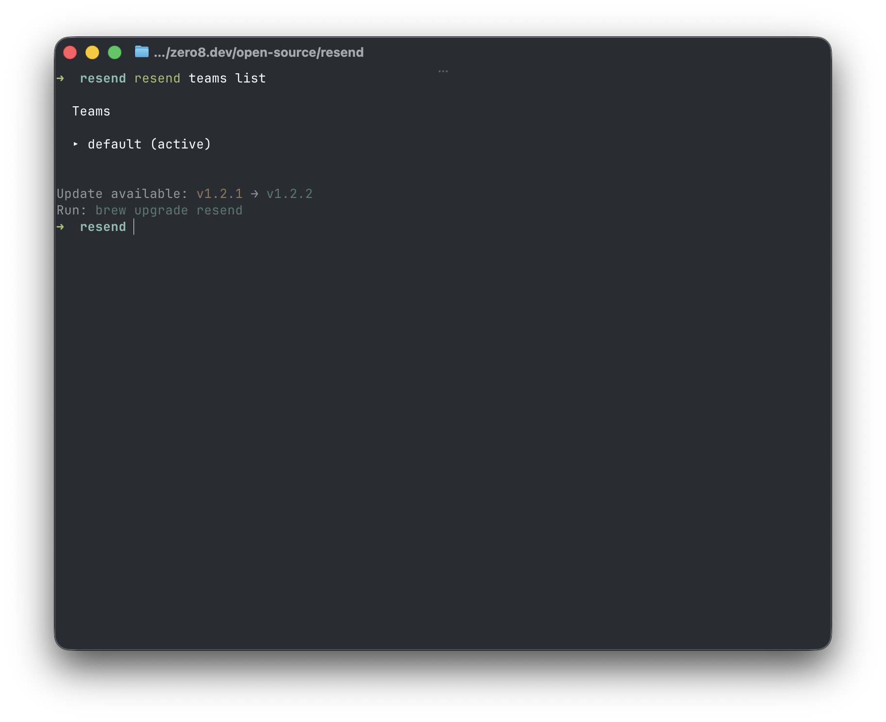The image size is (886, 722).
Task: Click the red close window button
Action: tap(70, 52)
